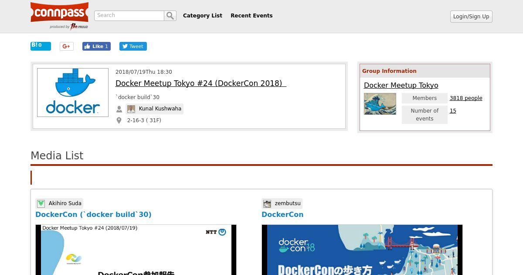This screenshot has height=275, width=523.
Task: Click the magnifier search button
Action: [x=170, y=16]
